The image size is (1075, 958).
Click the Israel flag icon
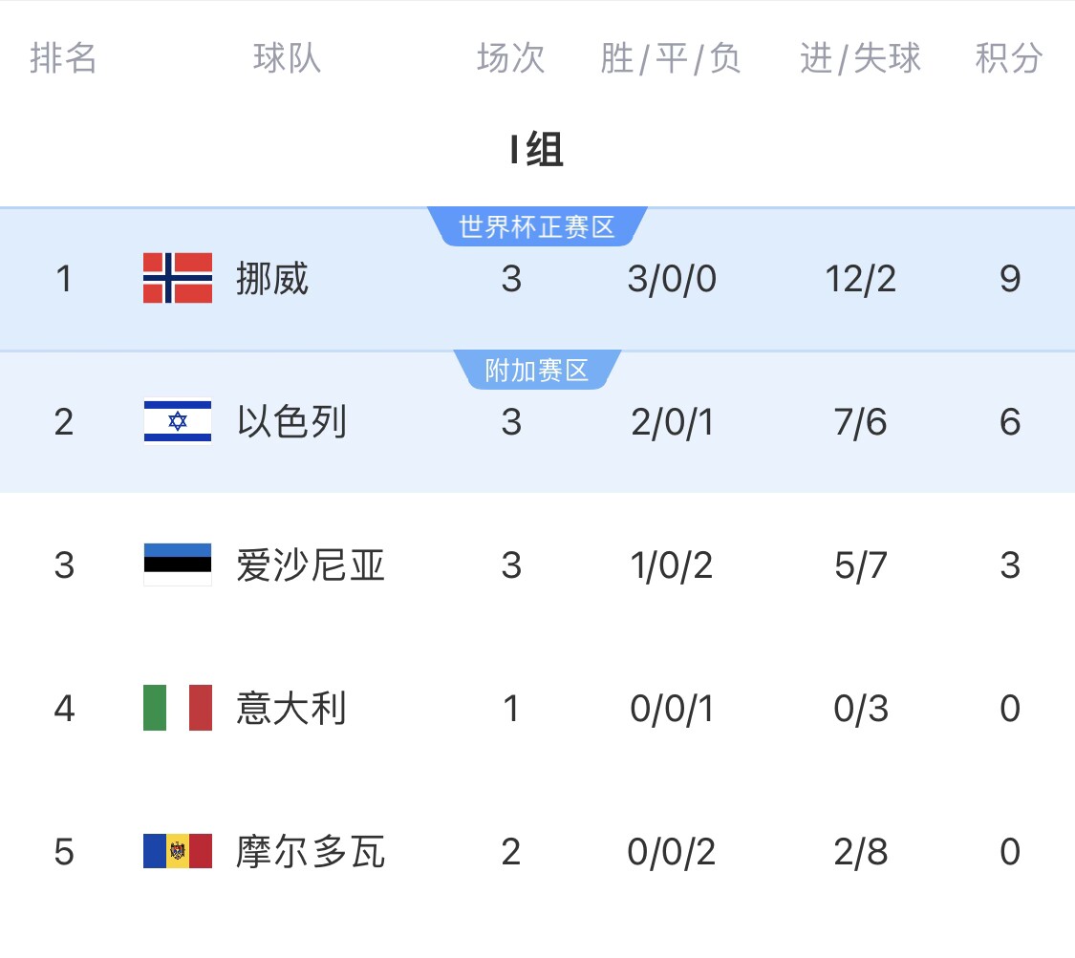(x=178, y=421)
